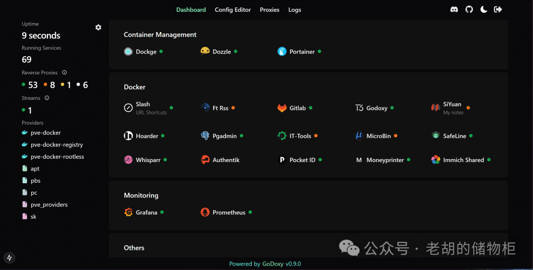This screenshot has width=533, height=270.
Task: Click the green count 53 under Reverse Proxies
Action: pos(33,85)
